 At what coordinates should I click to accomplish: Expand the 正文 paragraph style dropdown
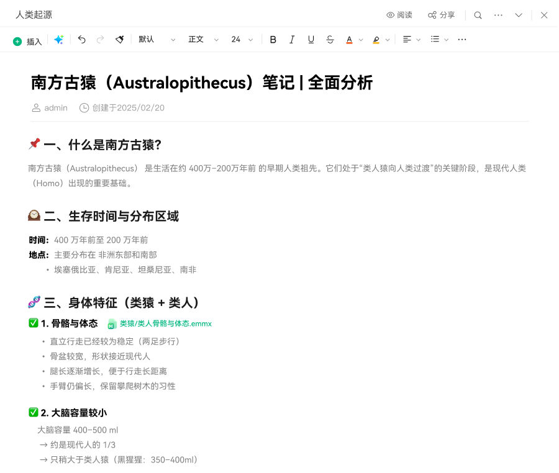coord(203,40)
